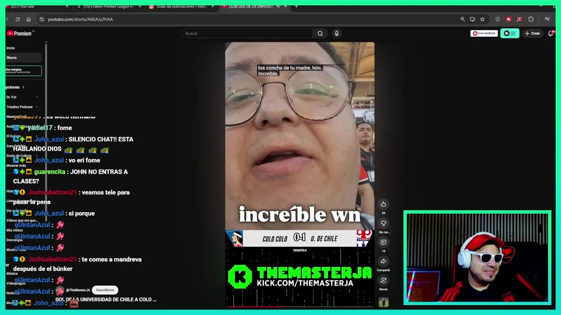Open the TheMasterJA channel avatar
This screenshot has height=315, width=561.
[x=60, y=290]
